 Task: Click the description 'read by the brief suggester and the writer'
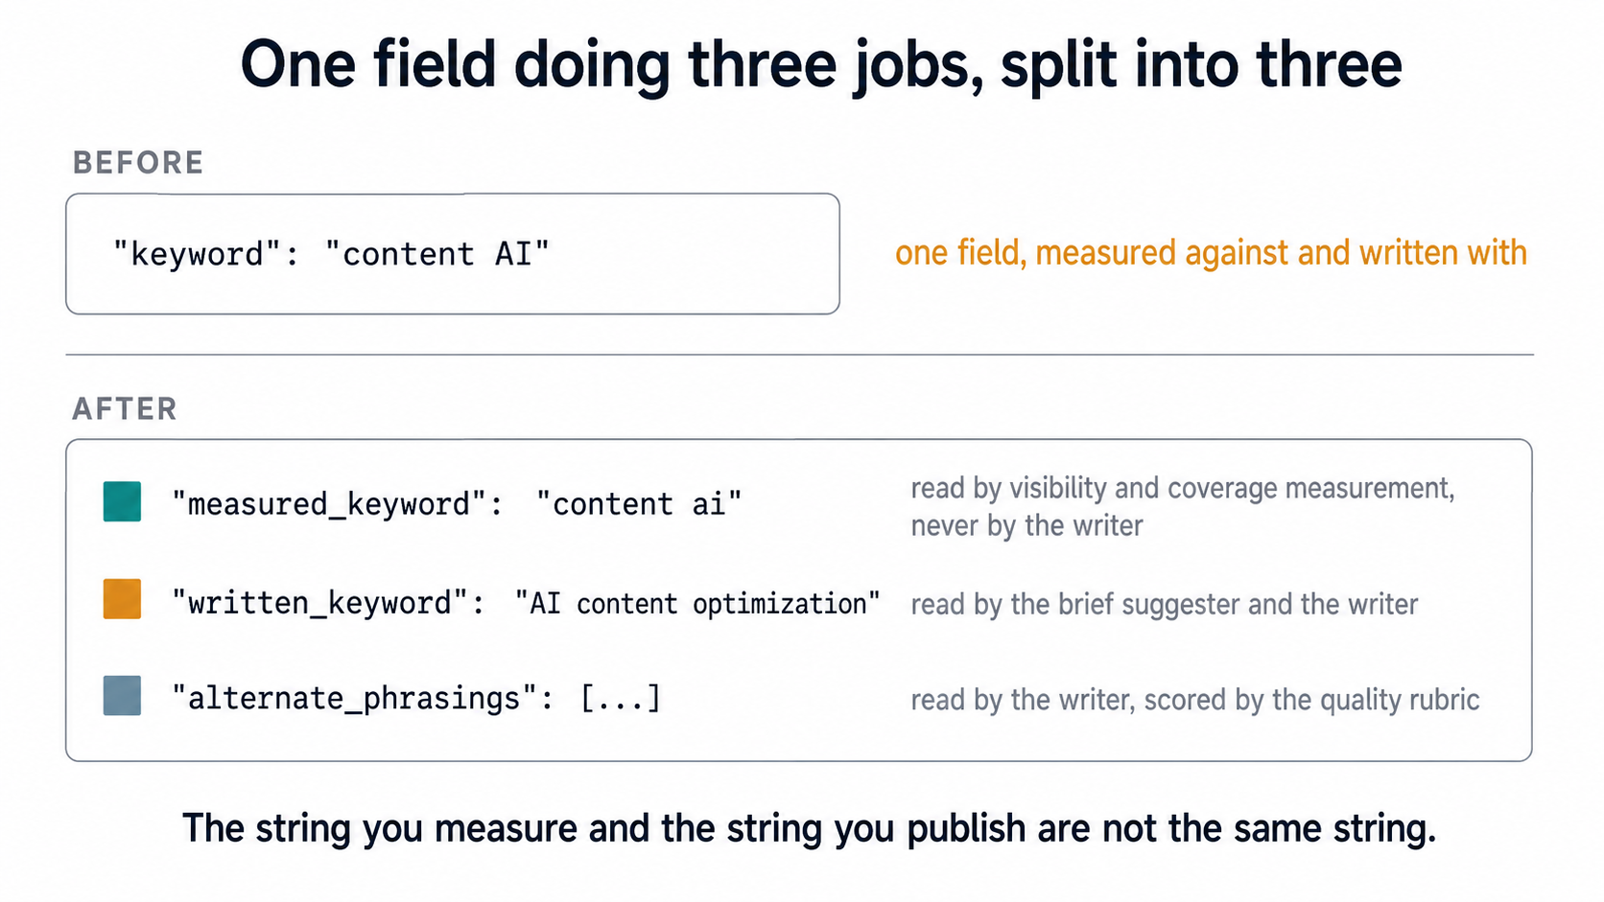tap(1164, 604)
